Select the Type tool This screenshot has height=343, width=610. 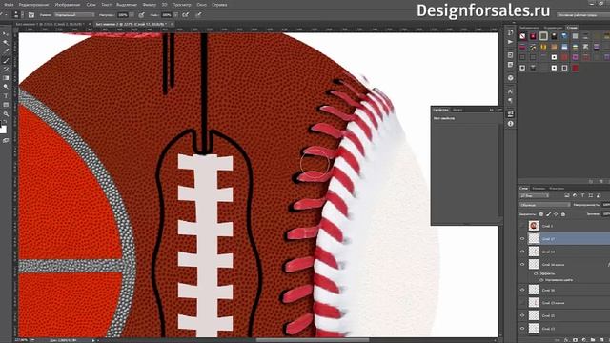coord(6,95)
